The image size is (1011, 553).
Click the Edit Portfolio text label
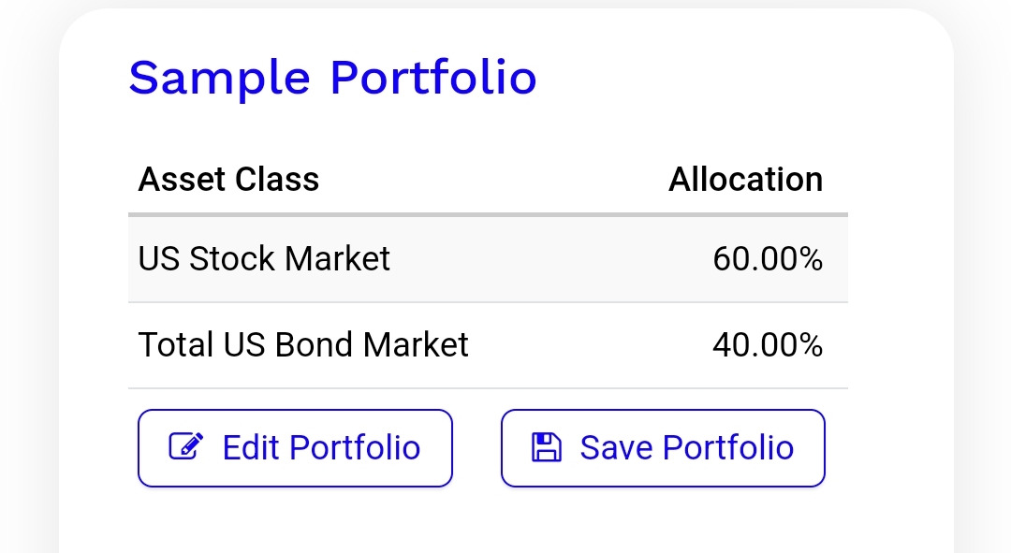[x=321, y=447]
